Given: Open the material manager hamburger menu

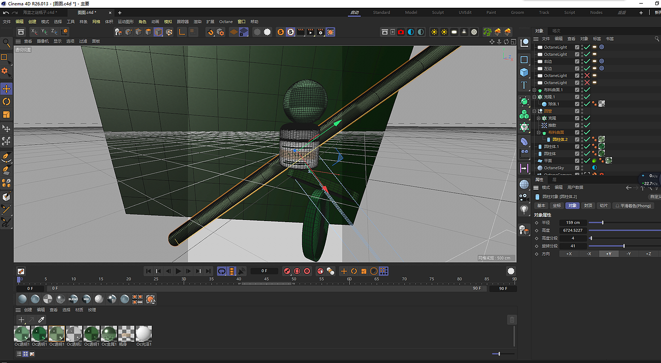Looking at the screenshot, I should [18, 310].
